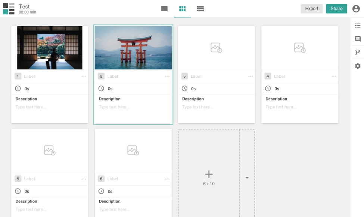Open the dropdown arrow beside the add frame tile
364x217 pixels.
(247, 178)
